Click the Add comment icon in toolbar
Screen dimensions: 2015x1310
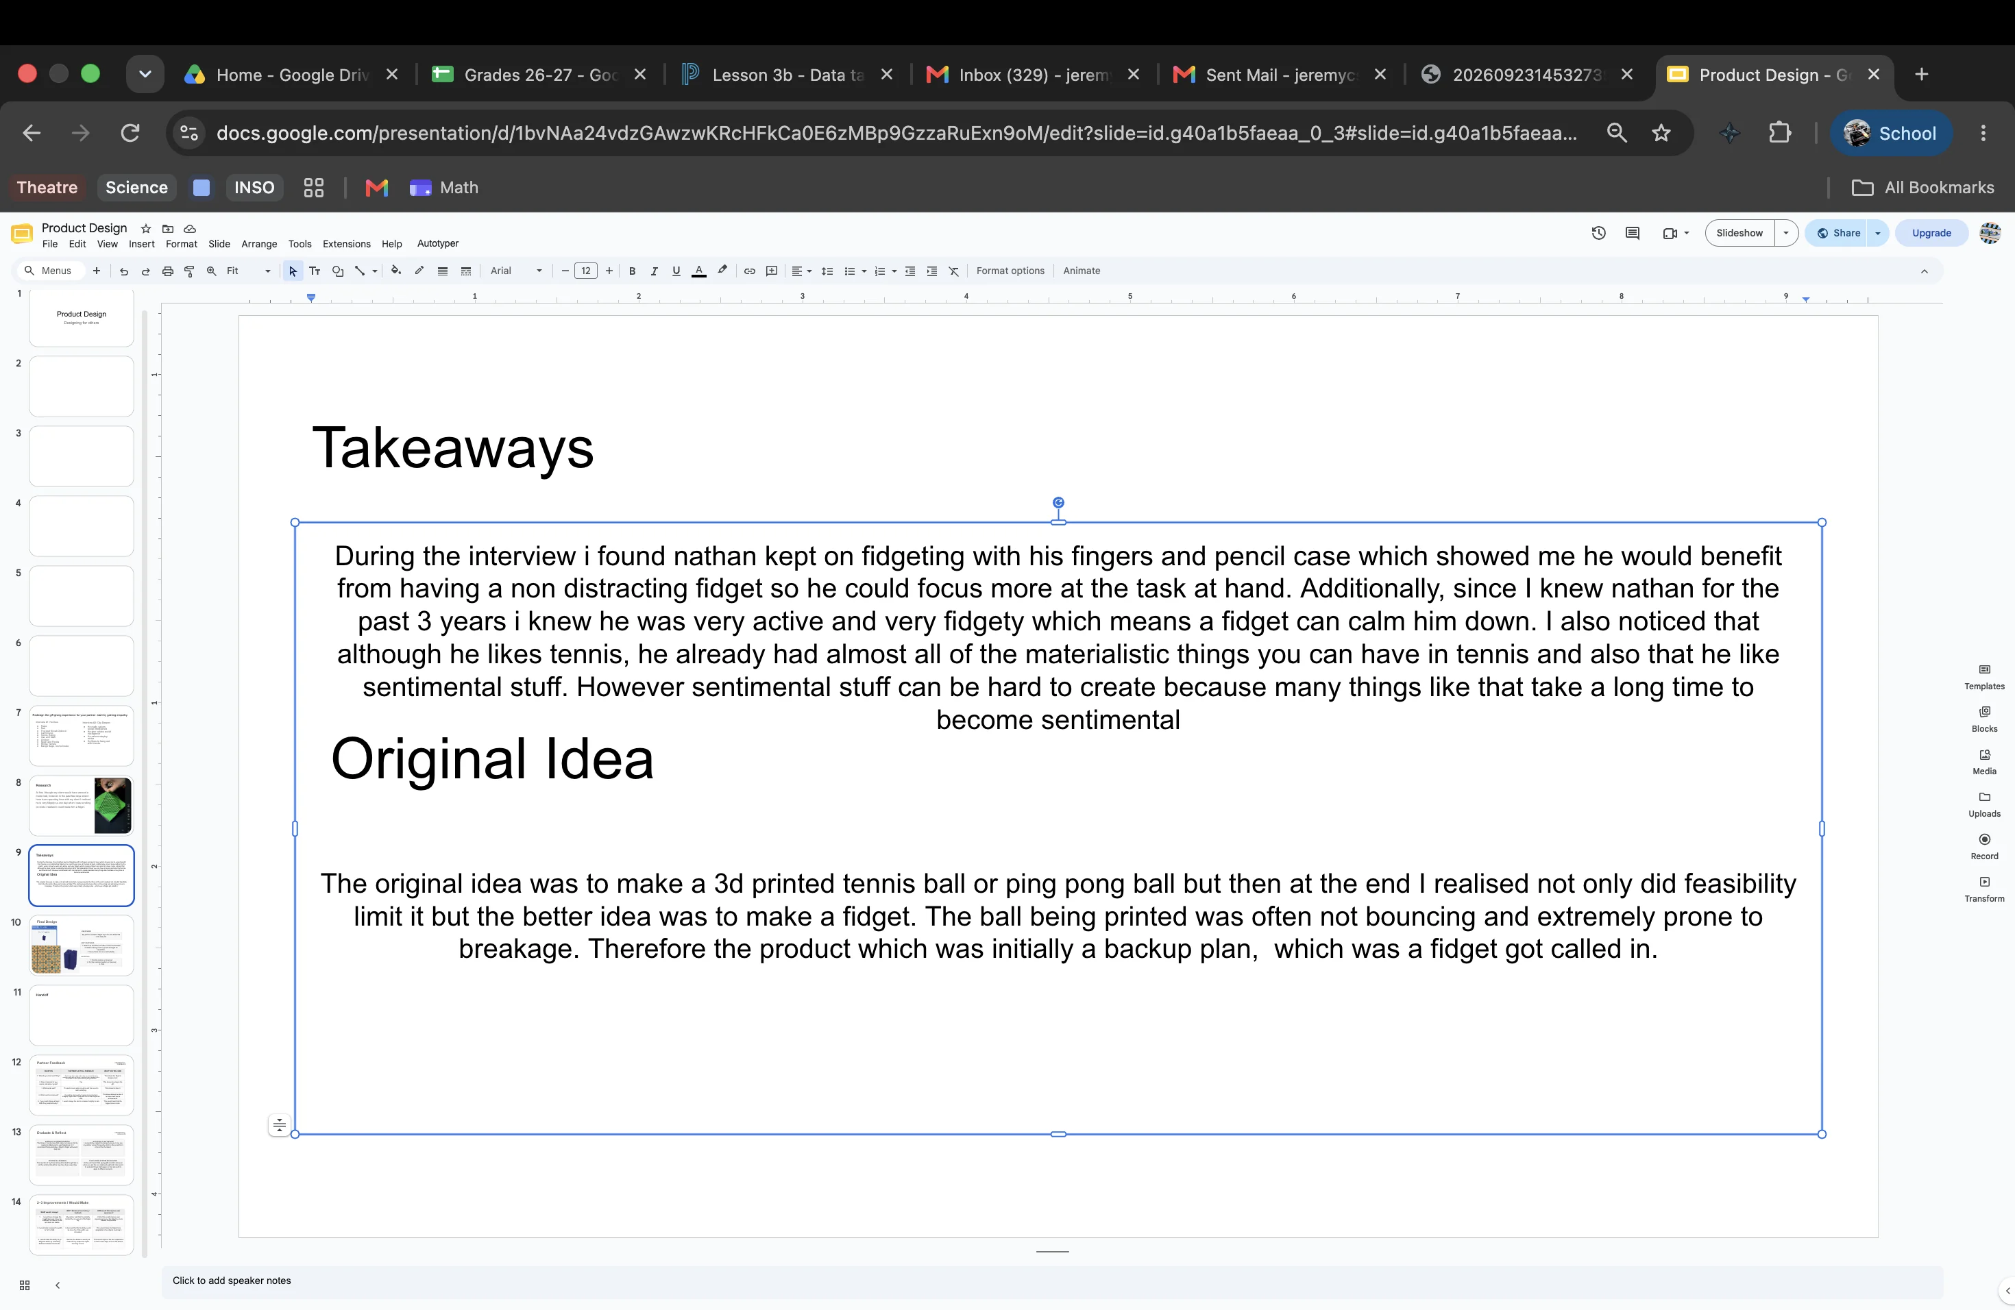pyautogui.click(x=772, y=271)
